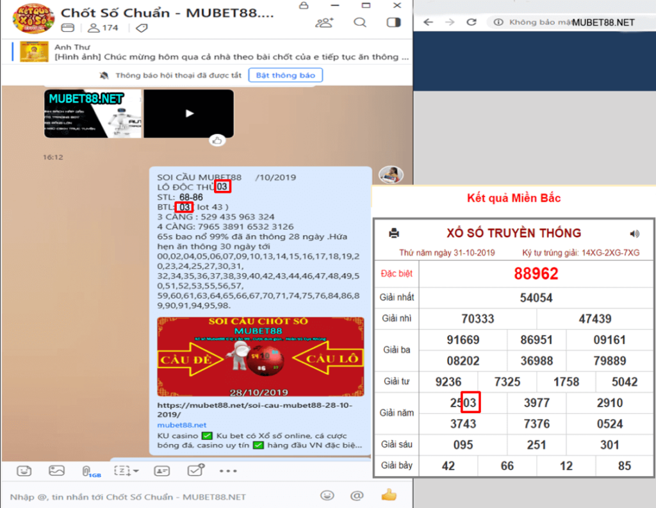
Task: Click the send contact card icon
Action: [161, 471]
